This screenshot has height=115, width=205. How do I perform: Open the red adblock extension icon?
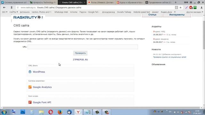coord(191,8)
